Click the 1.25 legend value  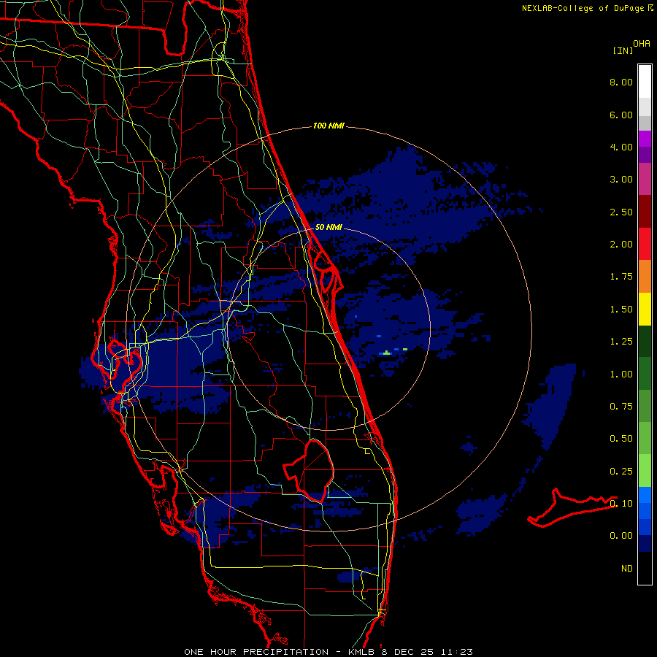pos(621,342)
